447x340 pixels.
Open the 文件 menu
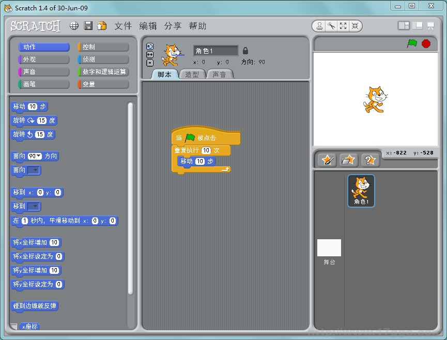click(x=123, y=26)
